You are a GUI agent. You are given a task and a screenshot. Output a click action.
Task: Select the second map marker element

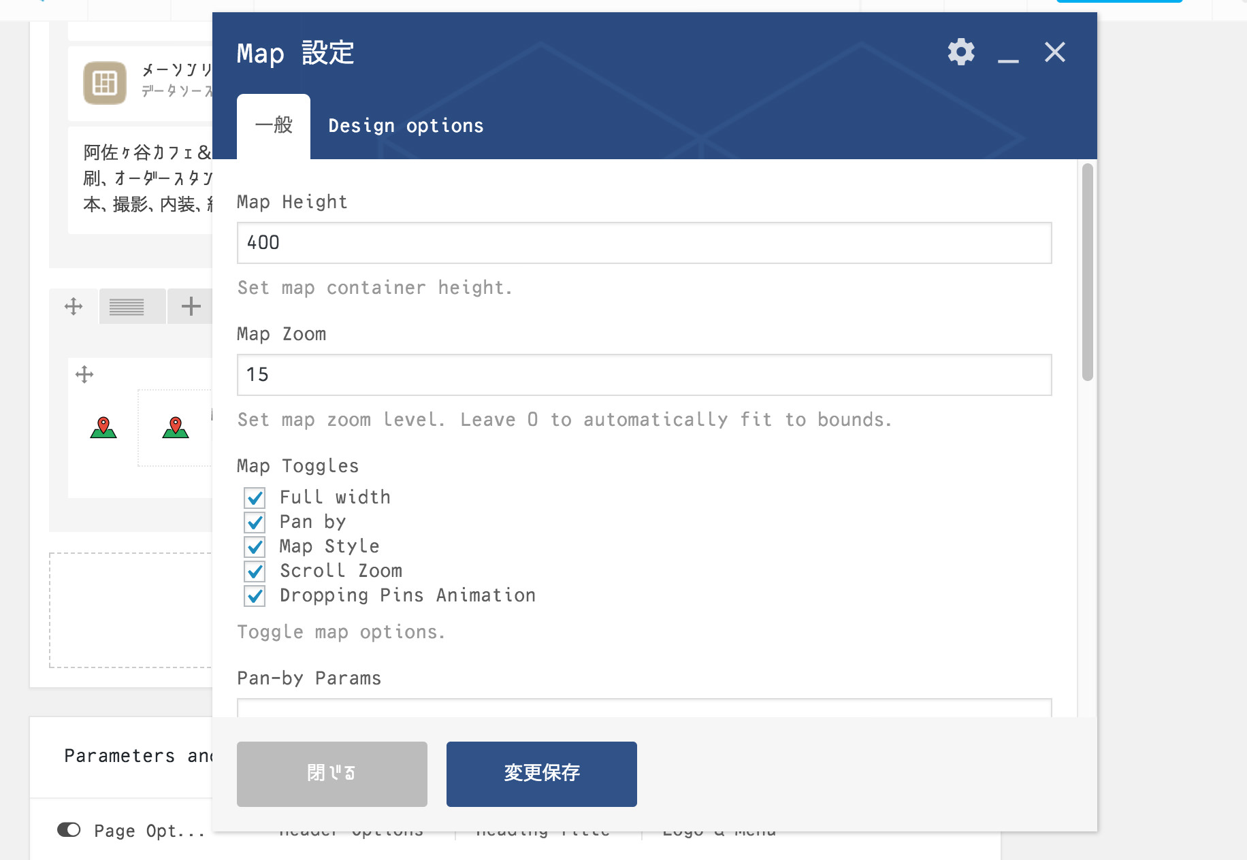pos(176,427)
